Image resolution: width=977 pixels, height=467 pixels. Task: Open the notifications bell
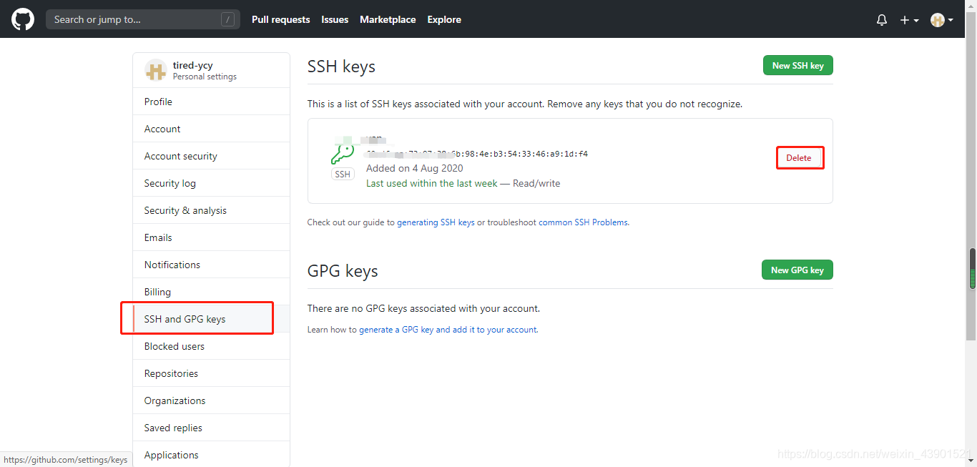click(882, 20)
